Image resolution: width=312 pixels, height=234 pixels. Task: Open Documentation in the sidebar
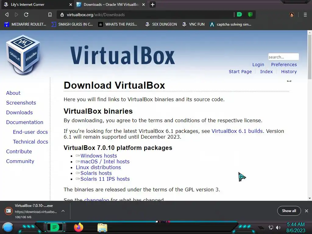point(25,122)
